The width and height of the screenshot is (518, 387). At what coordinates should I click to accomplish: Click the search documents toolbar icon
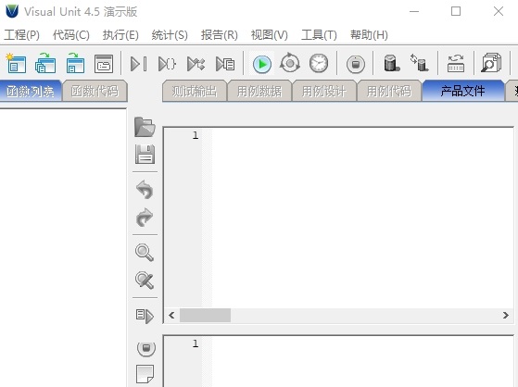(491, 63)
